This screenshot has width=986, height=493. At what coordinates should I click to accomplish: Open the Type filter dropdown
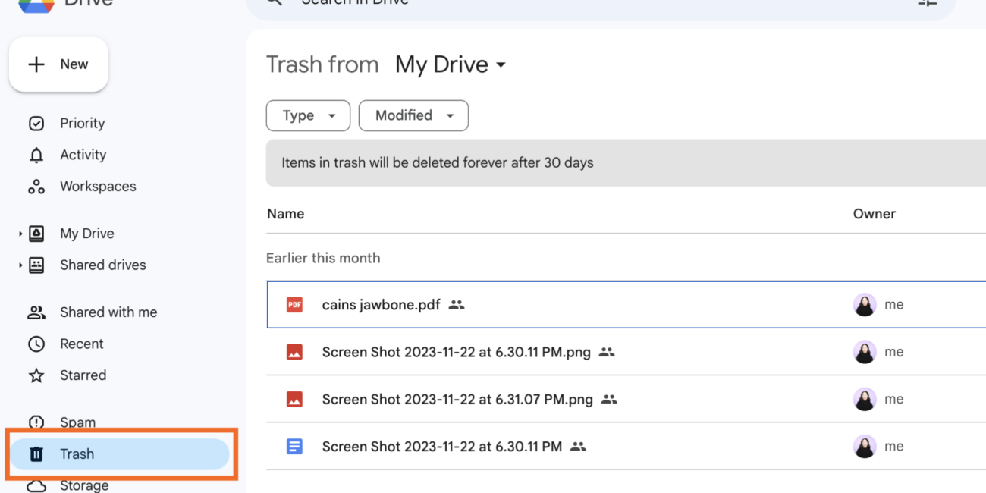pos(308,115)
